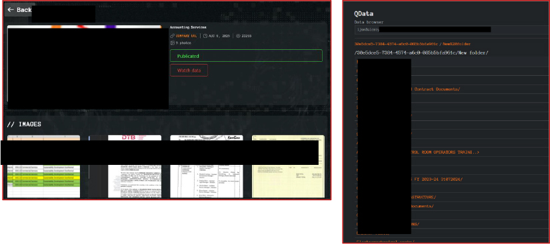Open the KenGen stamped document thumbnail

pyautogui.click(x=207, y=166)
